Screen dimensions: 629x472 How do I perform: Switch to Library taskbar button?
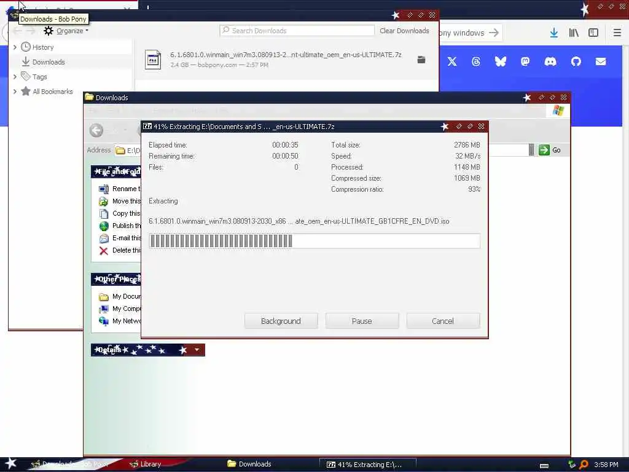click(145, 465)
